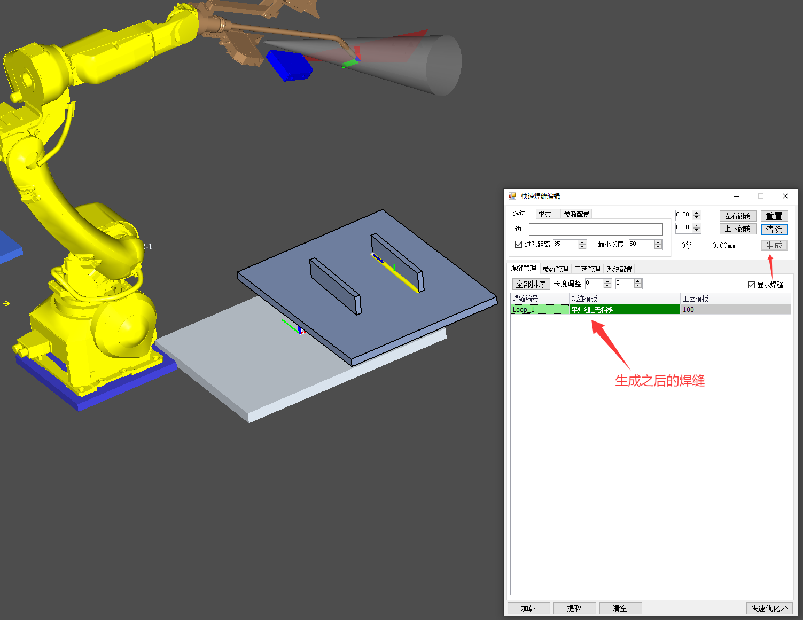Screen dimensions: 803x620
Task: Select the Loop_1 weld seam row
Action: pyautogui.click(x=540, y=310)
